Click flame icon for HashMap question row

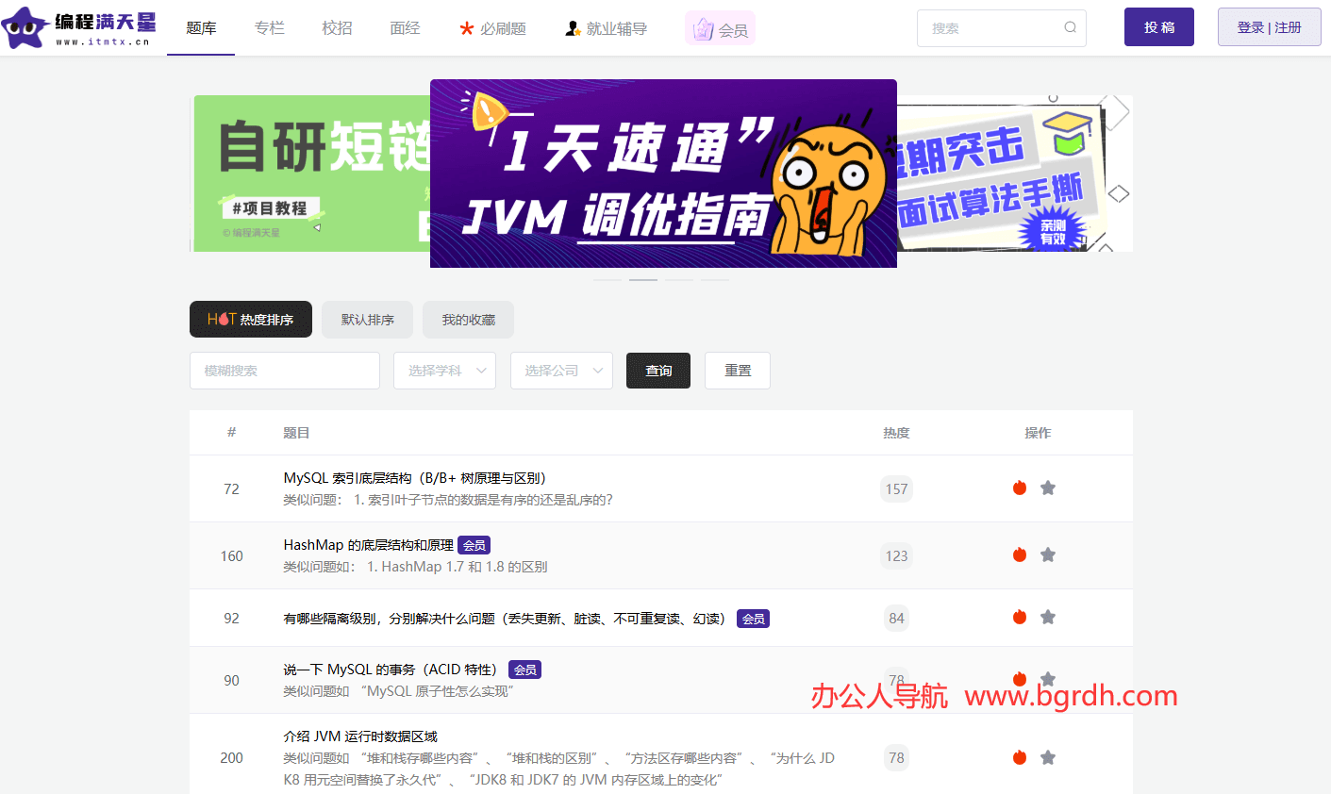coord(1020,554)
